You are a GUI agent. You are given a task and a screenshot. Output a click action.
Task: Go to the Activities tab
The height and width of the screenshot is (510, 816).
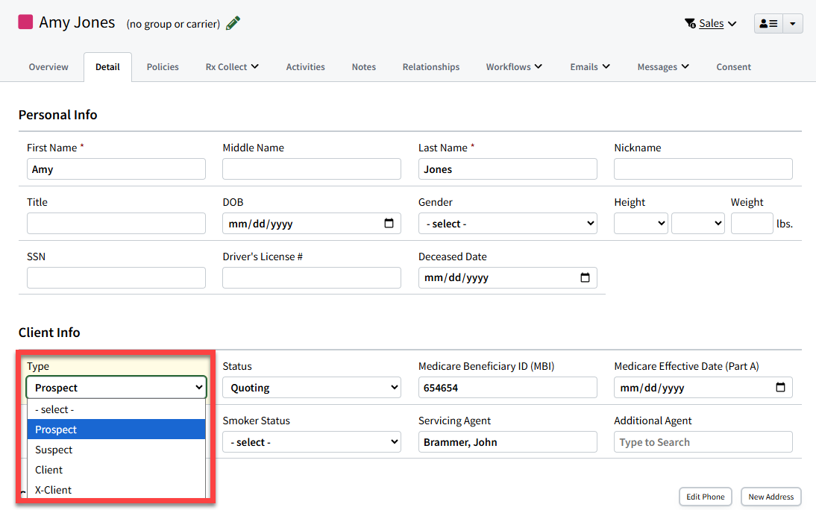tap(306, 66)
